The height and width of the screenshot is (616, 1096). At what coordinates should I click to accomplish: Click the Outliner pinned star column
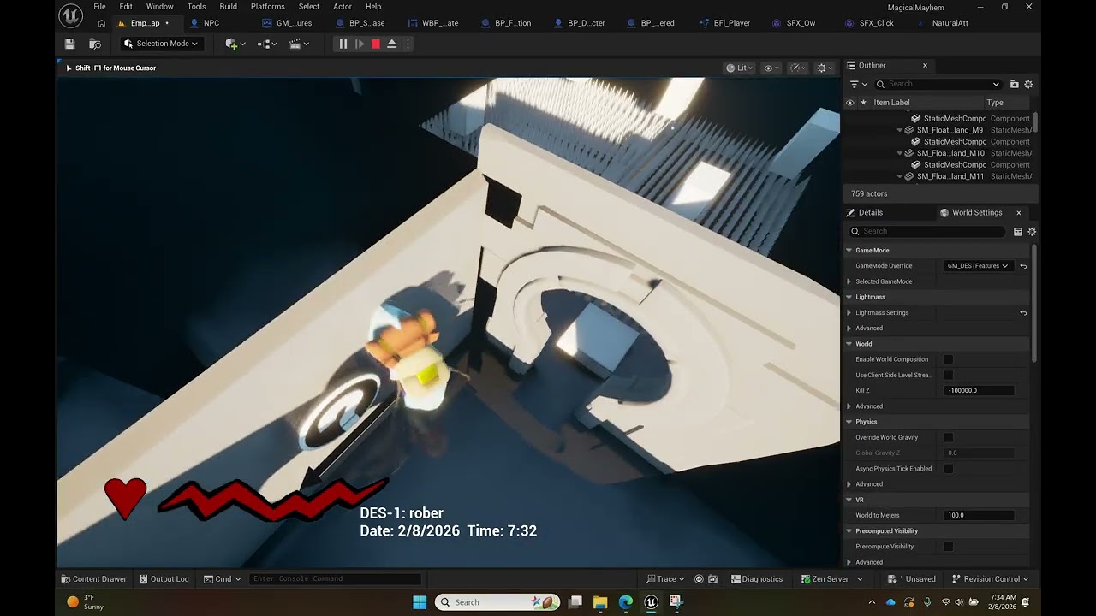[863, 103]
